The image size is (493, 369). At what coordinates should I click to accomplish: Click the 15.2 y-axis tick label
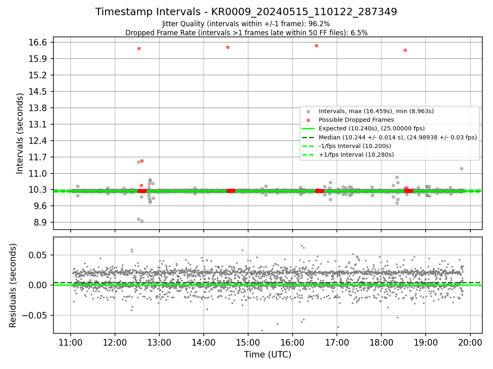39,75
